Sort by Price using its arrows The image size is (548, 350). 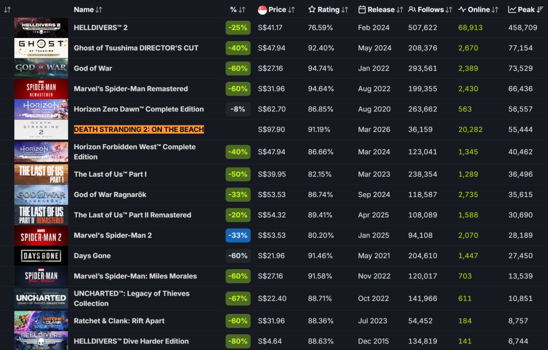[x=292, y=10]
